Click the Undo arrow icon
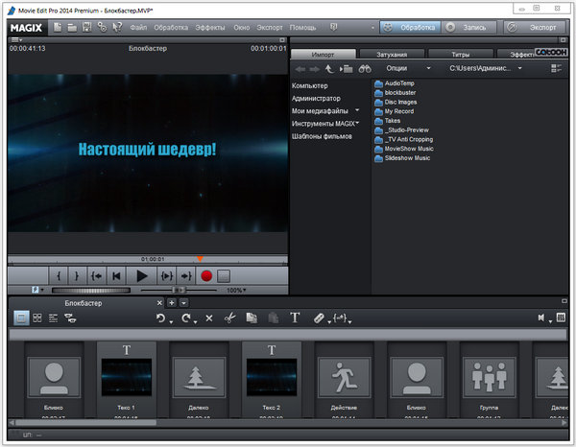The height and width of the screenshot is (447, 576). click(161, 318)
